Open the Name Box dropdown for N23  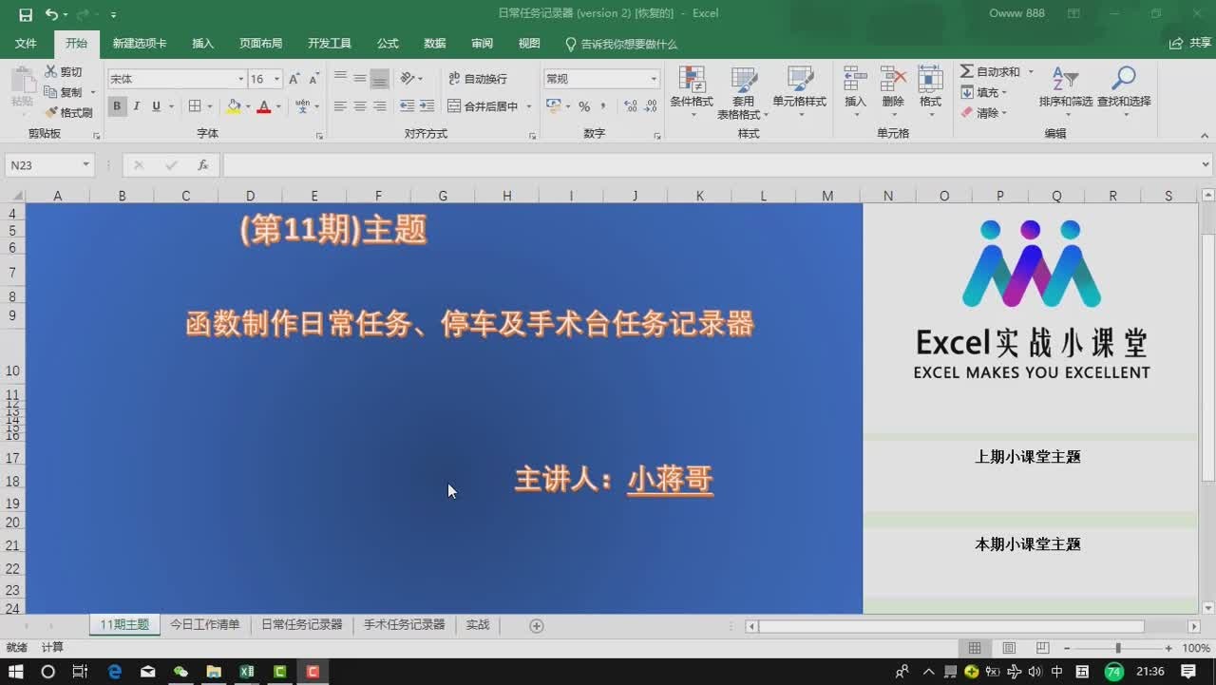tap(85, 165)
